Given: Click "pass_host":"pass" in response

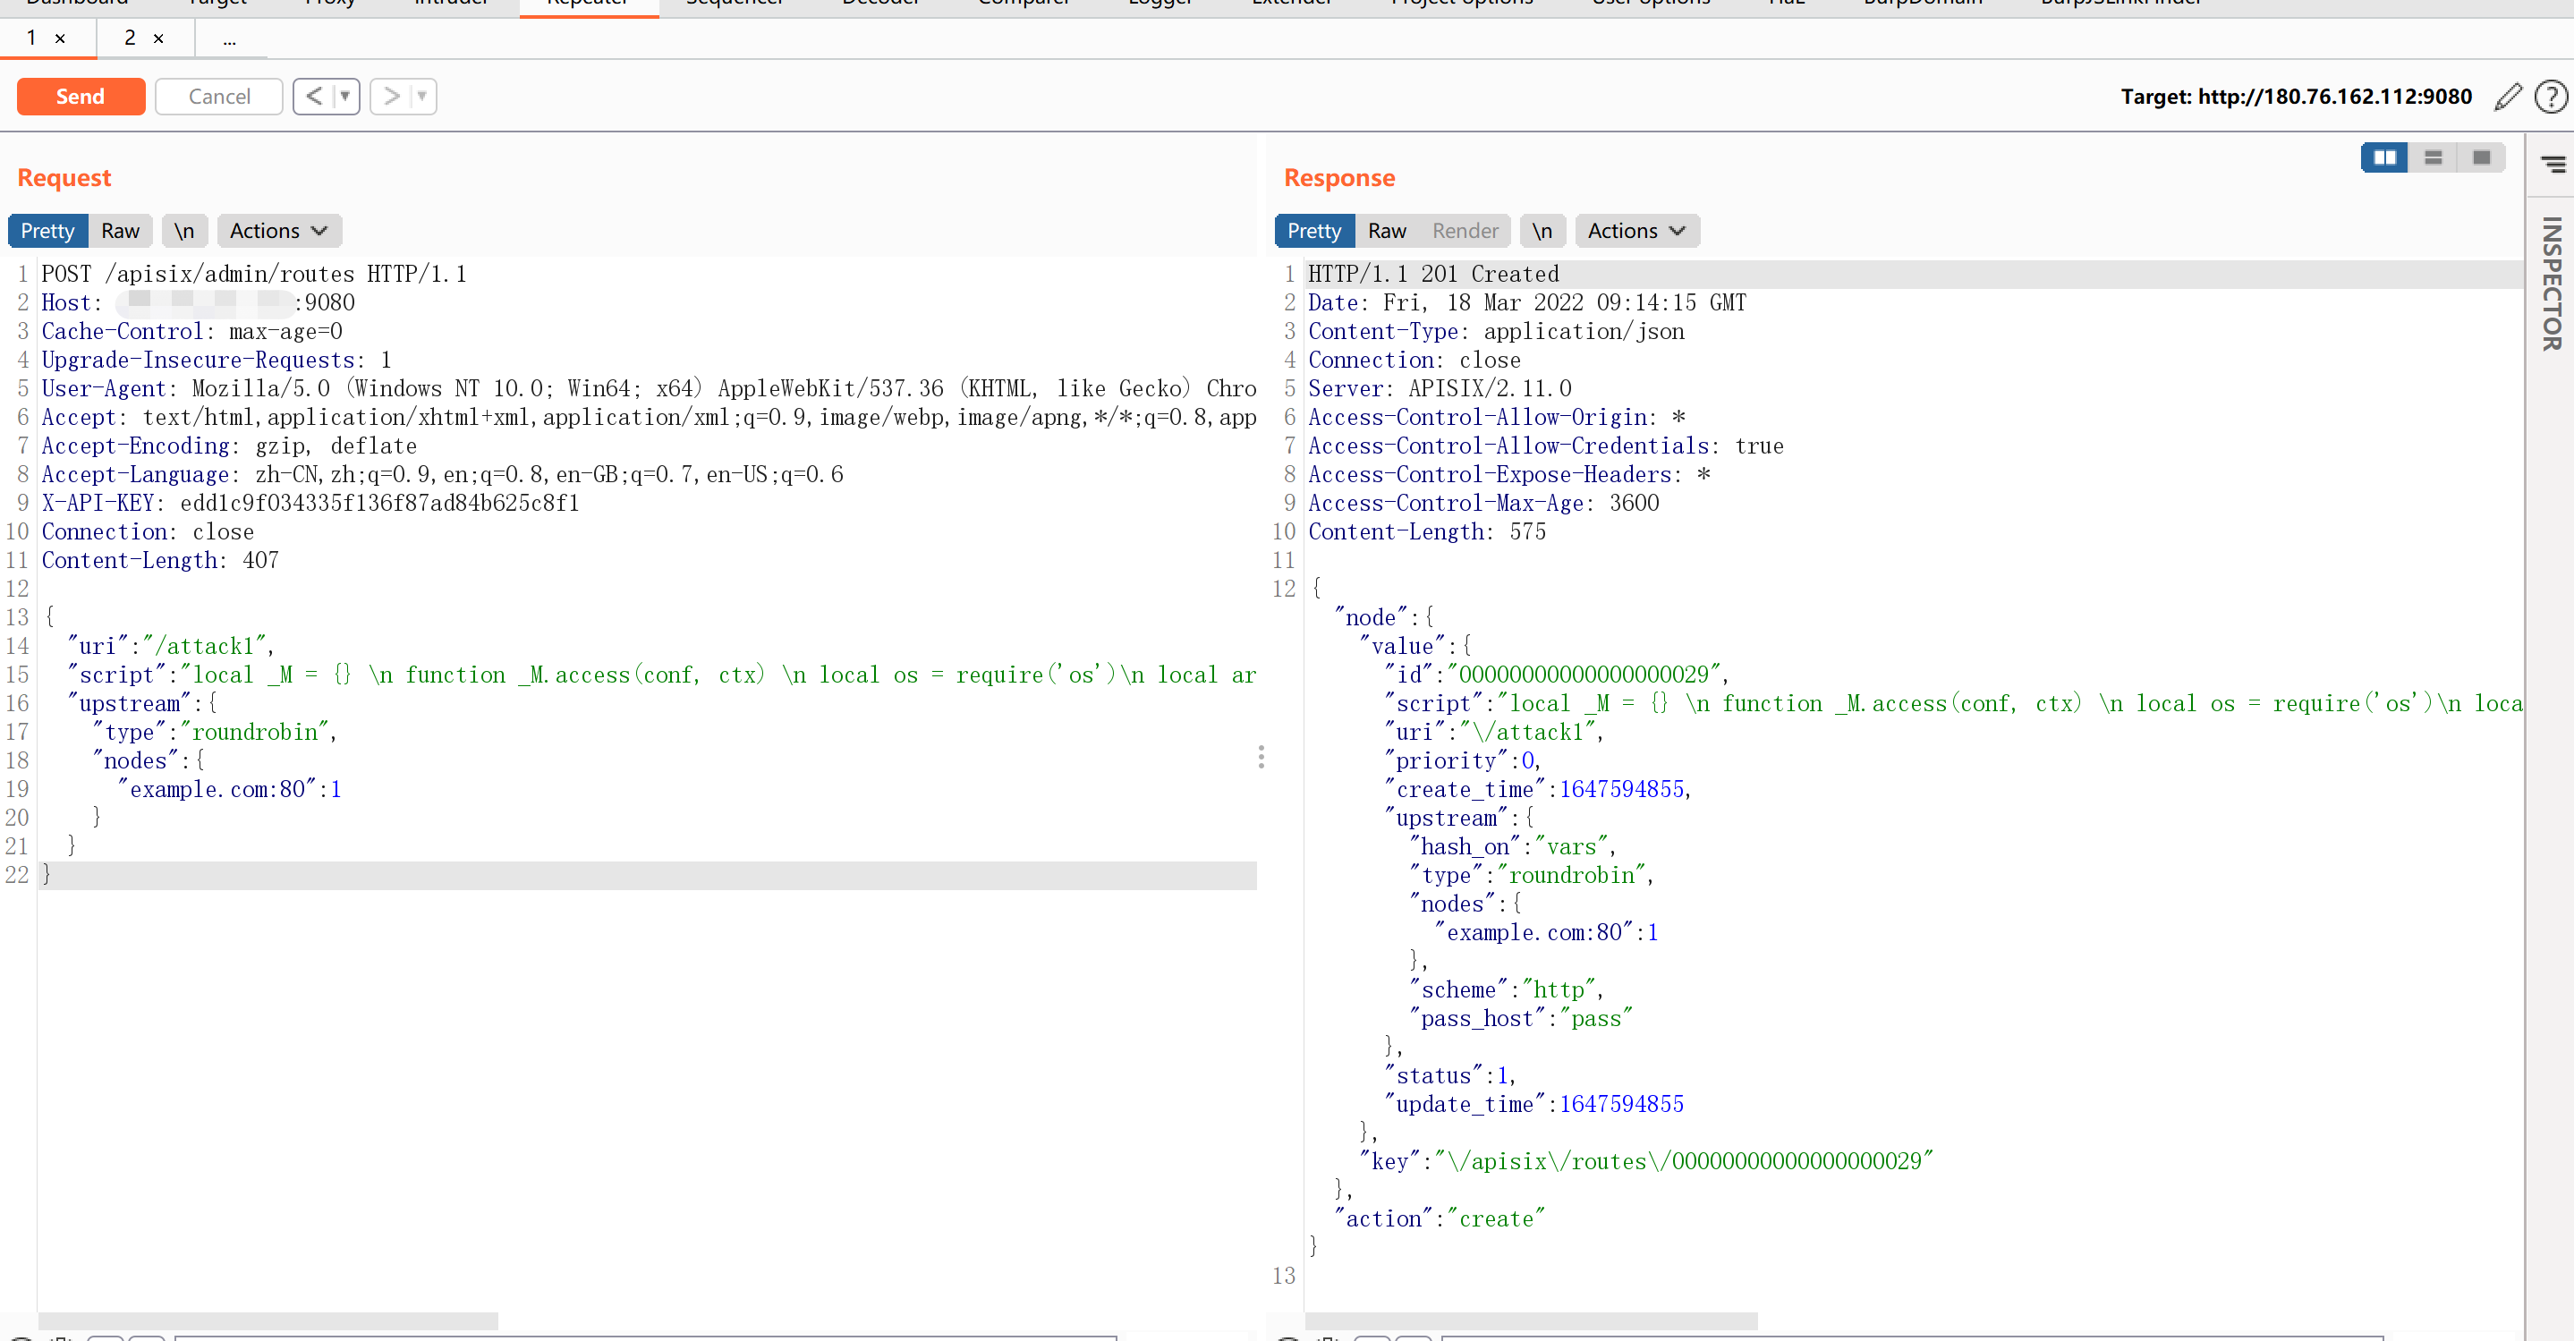Looking at the screenshot, I should pos(1520,1018).
